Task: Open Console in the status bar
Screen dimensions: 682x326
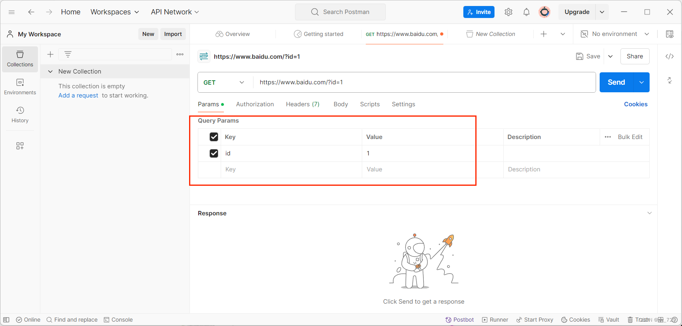Action: click(118, 320)
